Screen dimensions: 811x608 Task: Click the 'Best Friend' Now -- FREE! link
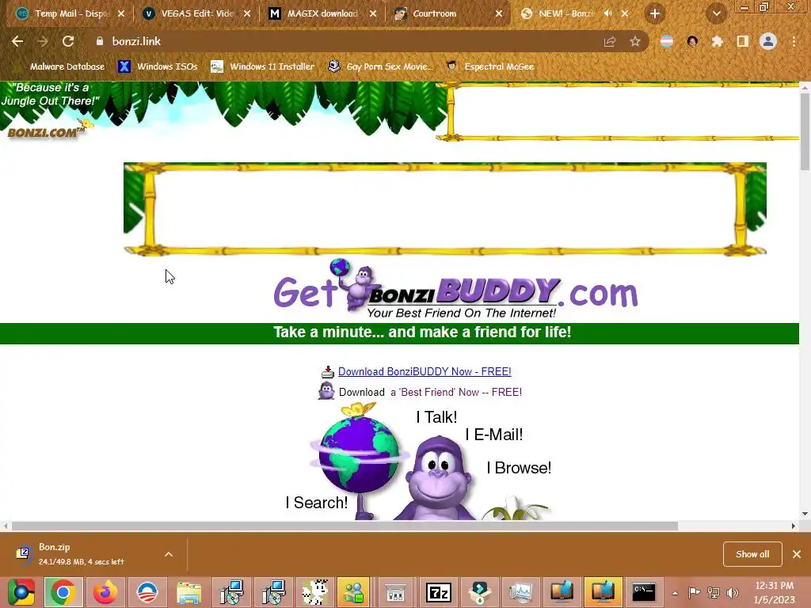coord(456,393)
